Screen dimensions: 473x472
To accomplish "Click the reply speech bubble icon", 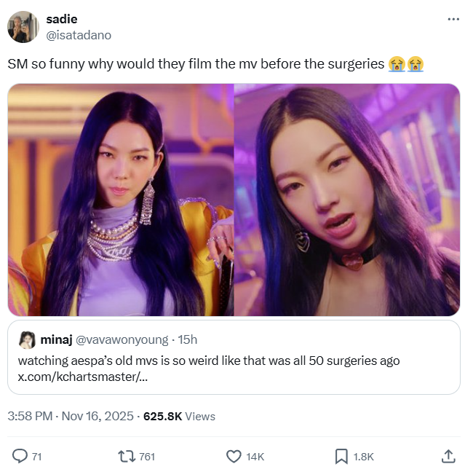I will 20,456.
